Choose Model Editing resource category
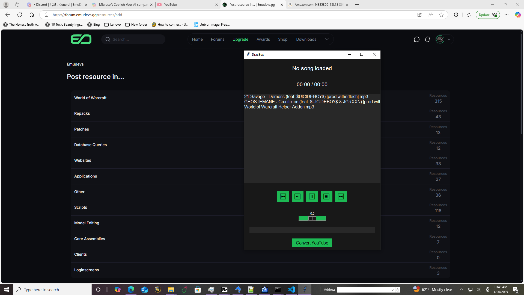This screenshot has height=295, width=524. coord(87,223)
